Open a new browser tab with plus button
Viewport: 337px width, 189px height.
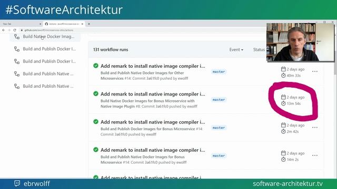[89, 24]
